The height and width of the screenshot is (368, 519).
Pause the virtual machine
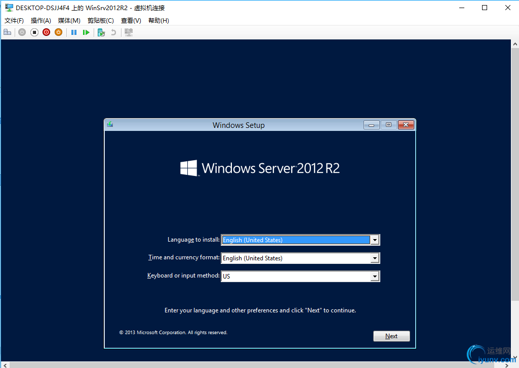point(74,32)
